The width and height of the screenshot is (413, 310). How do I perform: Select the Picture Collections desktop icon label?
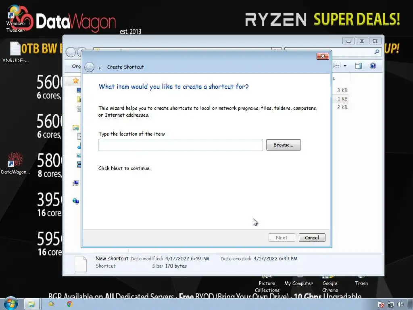[x=267, y=287]
